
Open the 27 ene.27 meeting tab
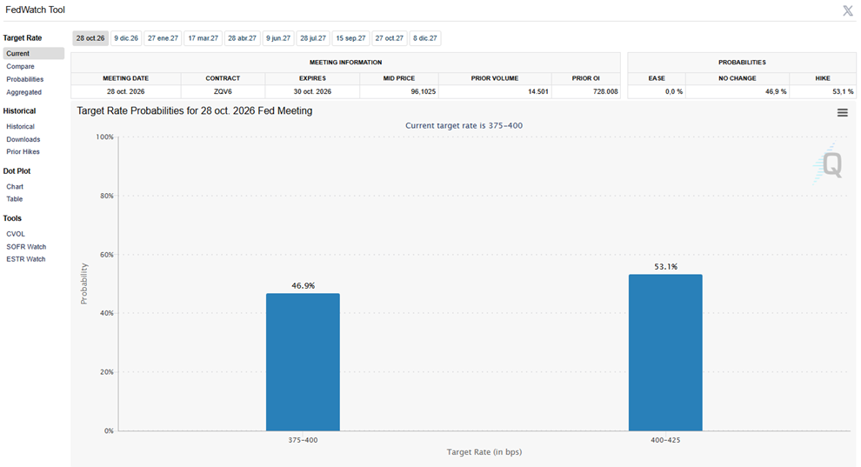pyautogui.click(x=164, y=38)
